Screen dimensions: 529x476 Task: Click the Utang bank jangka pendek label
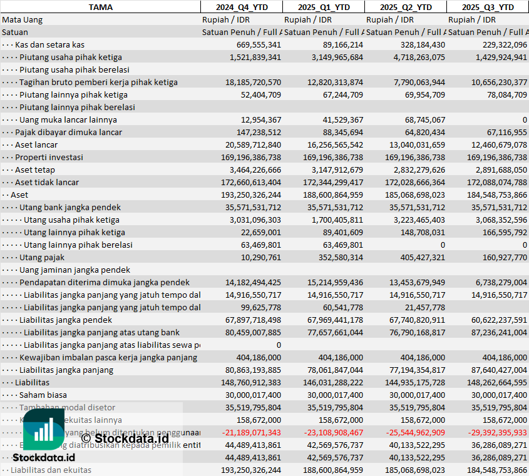[70, 207]
